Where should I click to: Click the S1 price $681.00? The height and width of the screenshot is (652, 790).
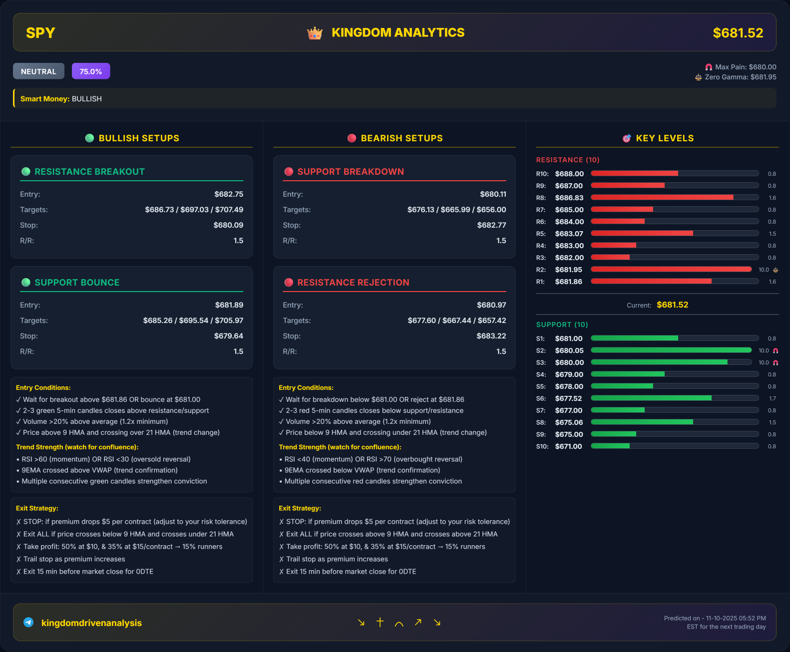pyautogui.click(x=569, y=338)
